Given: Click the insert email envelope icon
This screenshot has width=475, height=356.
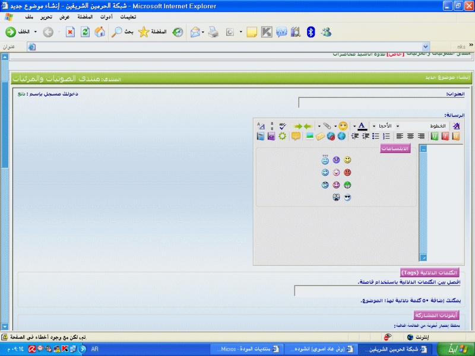Looking at the screenshot, I should click(320, 136).
